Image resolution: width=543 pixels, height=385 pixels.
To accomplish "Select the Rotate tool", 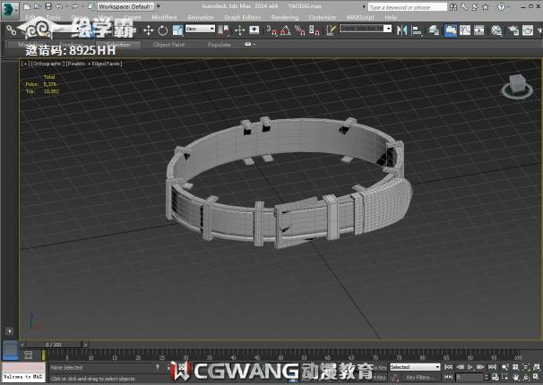I will point(163,30).
